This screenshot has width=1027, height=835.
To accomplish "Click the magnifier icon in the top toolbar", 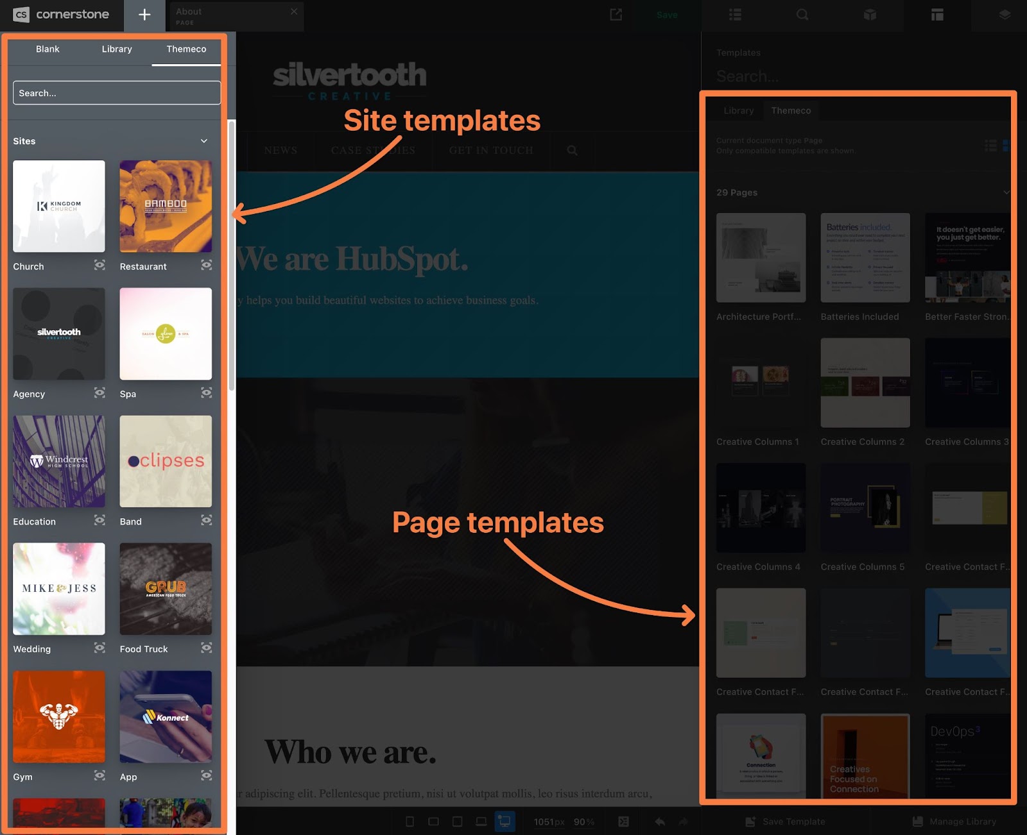I will point(802,15).
